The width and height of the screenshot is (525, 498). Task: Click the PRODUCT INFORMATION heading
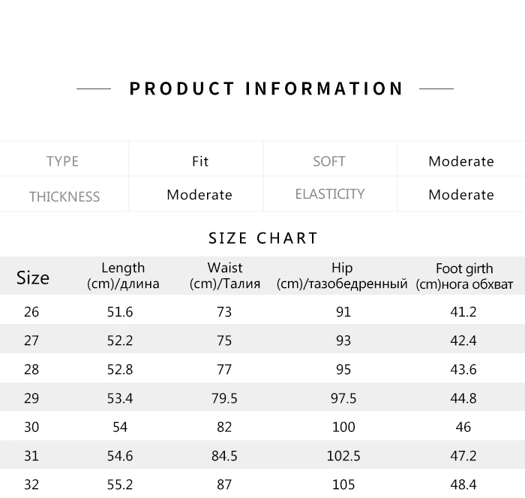pos(266,88)
